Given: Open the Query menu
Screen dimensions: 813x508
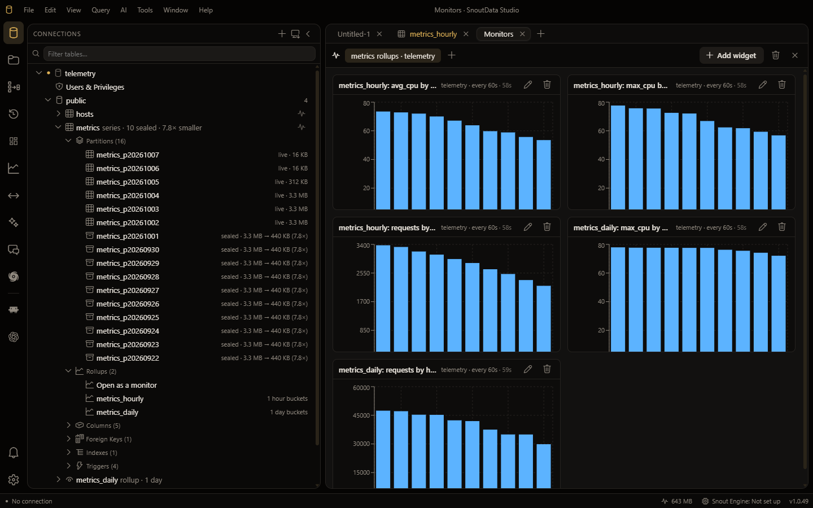Looking at the screenshot, I should (x=100, y=10).
